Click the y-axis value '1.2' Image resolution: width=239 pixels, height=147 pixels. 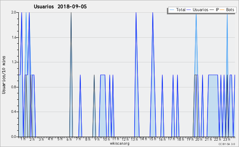[14, 62]
